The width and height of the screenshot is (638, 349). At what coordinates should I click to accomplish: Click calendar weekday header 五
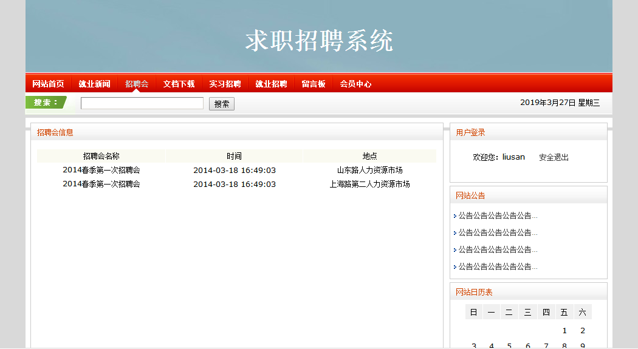point(564,312)
